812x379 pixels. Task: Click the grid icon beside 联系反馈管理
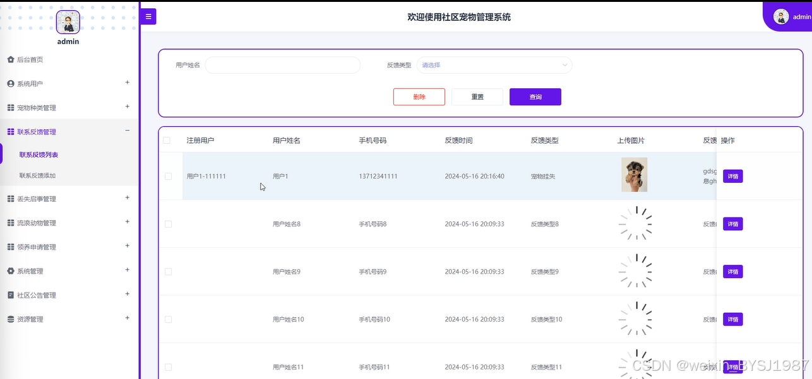coord(10,132)
